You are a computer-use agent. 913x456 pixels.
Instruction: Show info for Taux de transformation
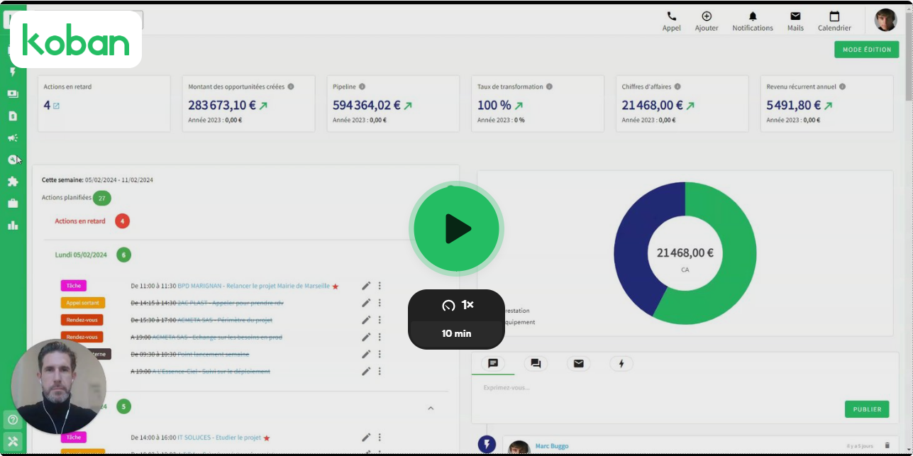pos(549,87)
